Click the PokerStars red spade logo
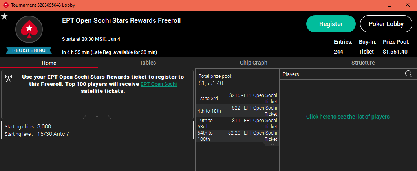The width and height of the screenshot is (417, 171). coord(29,29)
